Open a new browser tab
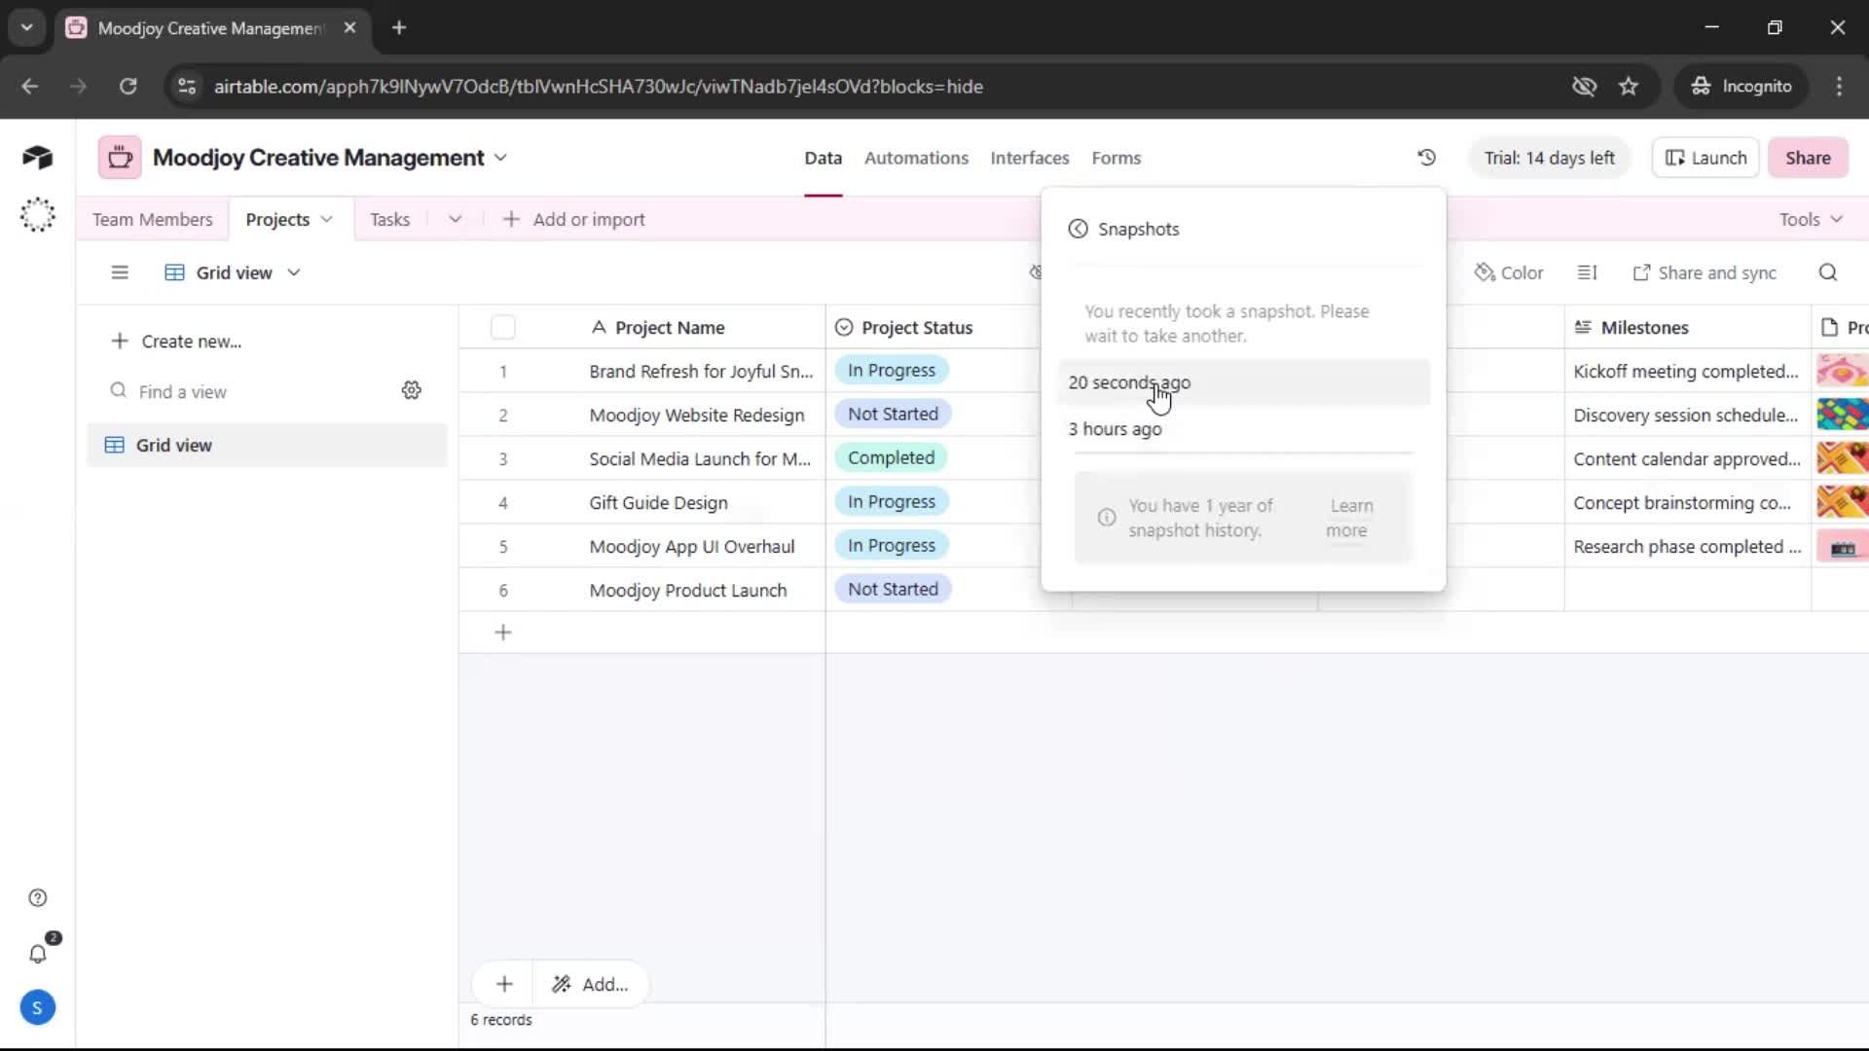Viewport: 1869px width, 1051px height. click(x=399, y=28)
